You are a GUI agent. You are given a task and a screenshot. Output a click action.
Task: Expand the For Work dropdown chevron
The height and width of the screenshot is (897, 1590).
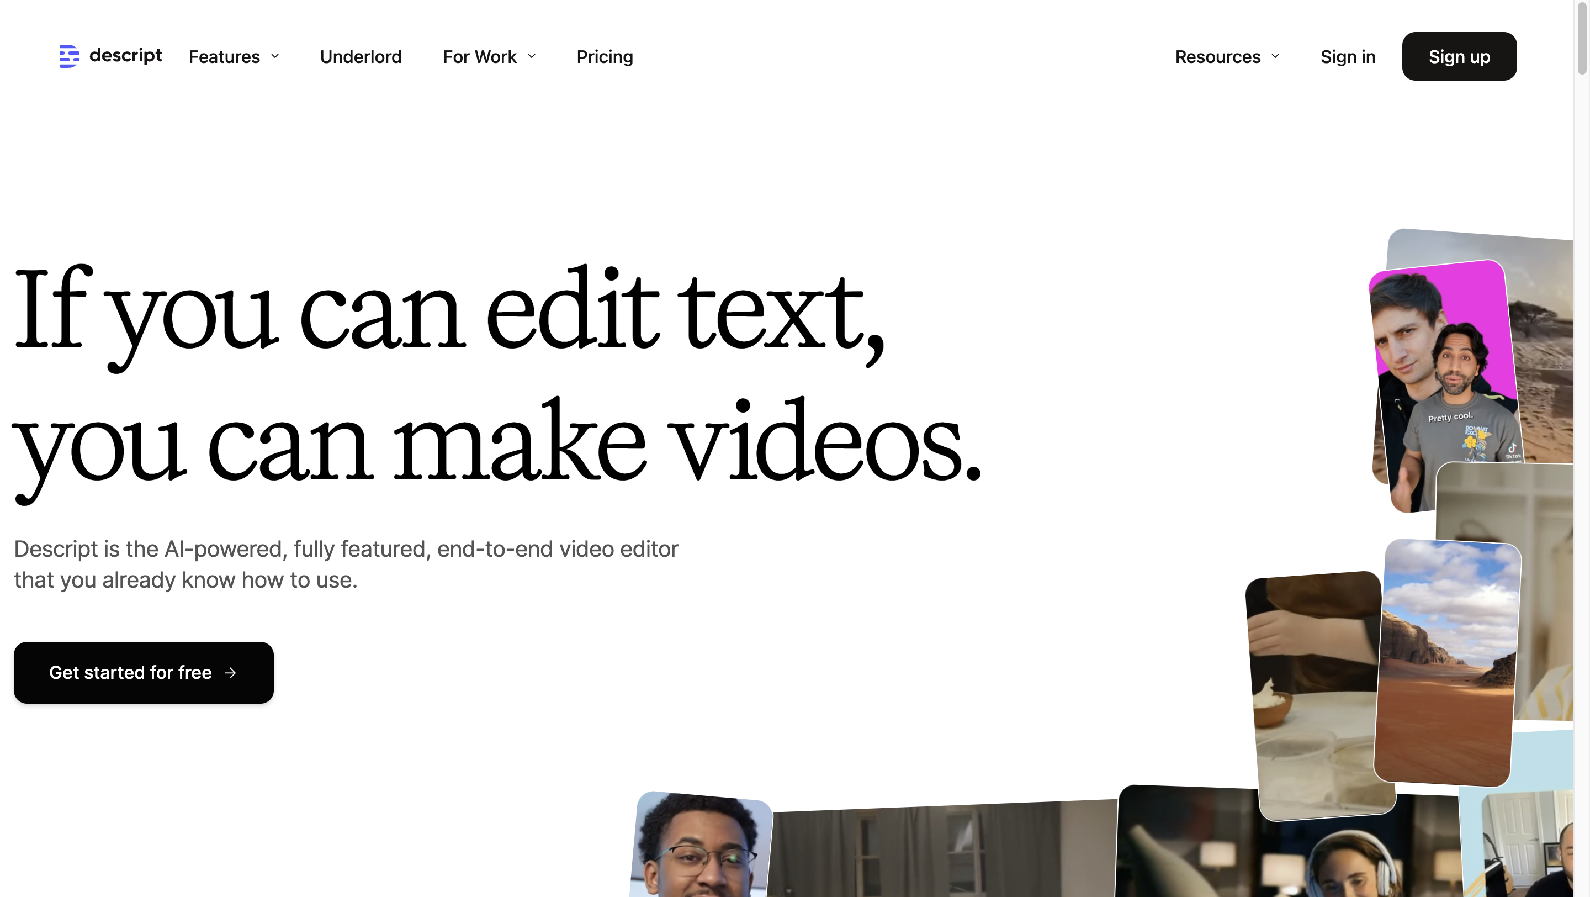coord(532,56)
